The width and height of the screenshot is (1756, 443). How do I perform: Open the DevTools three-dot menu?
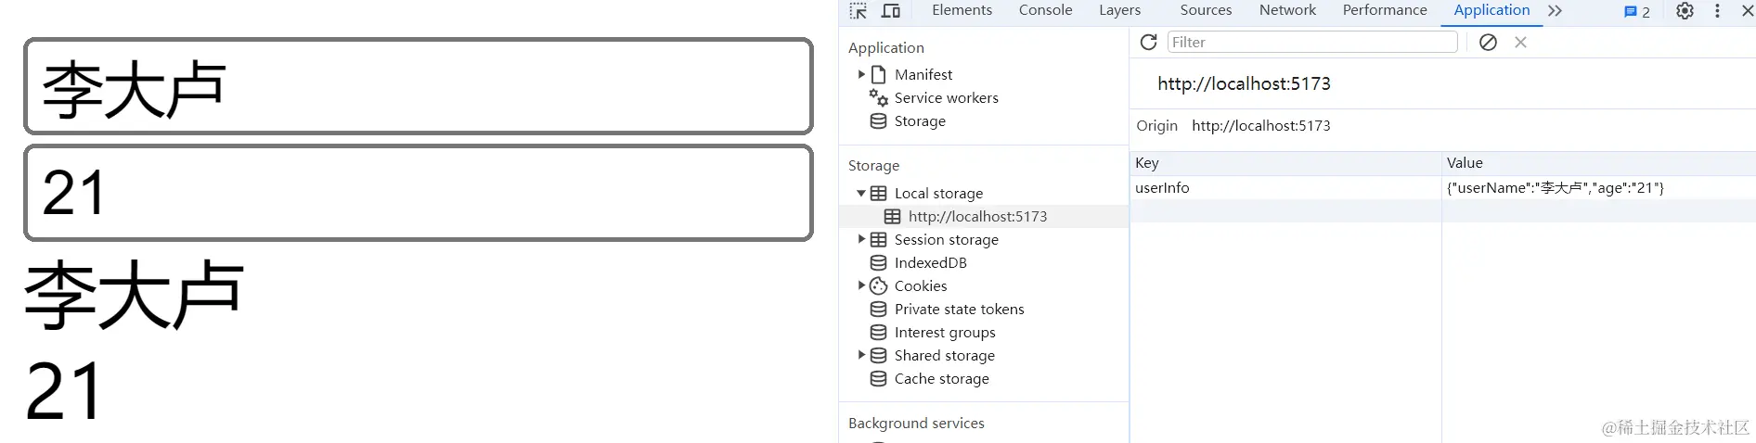click(x=1717, y=11)
